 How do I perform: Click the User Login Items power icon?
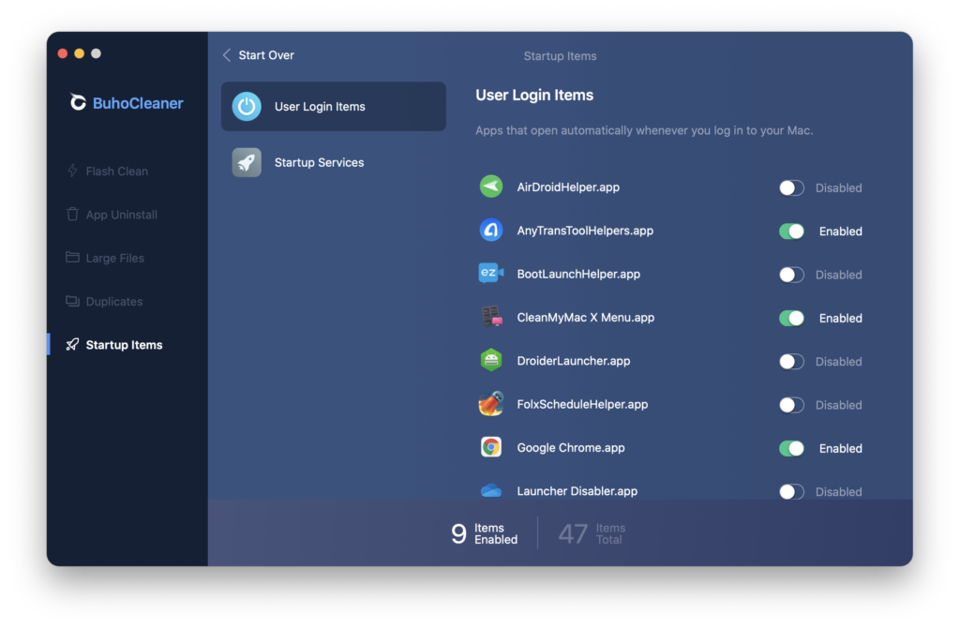click(x=247, y=107)
